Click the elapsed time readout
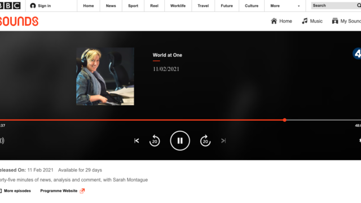This screenshot has height=203, width=361. (x=2, y=125)
